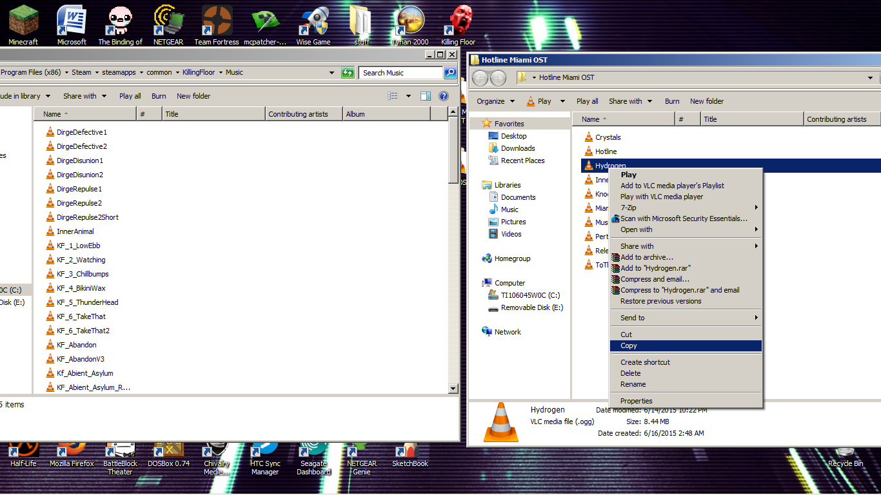Click the scroll down arrow in the Music file list
Screen dimensions: 881x495
point(453,389)
